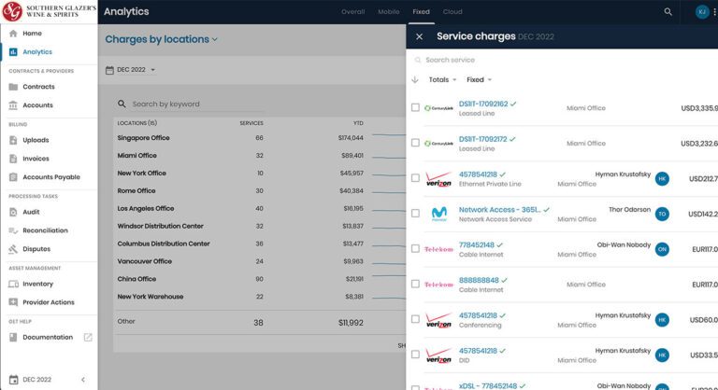Tick the 888888848 Cable Internet checkbox

(415, 284)
